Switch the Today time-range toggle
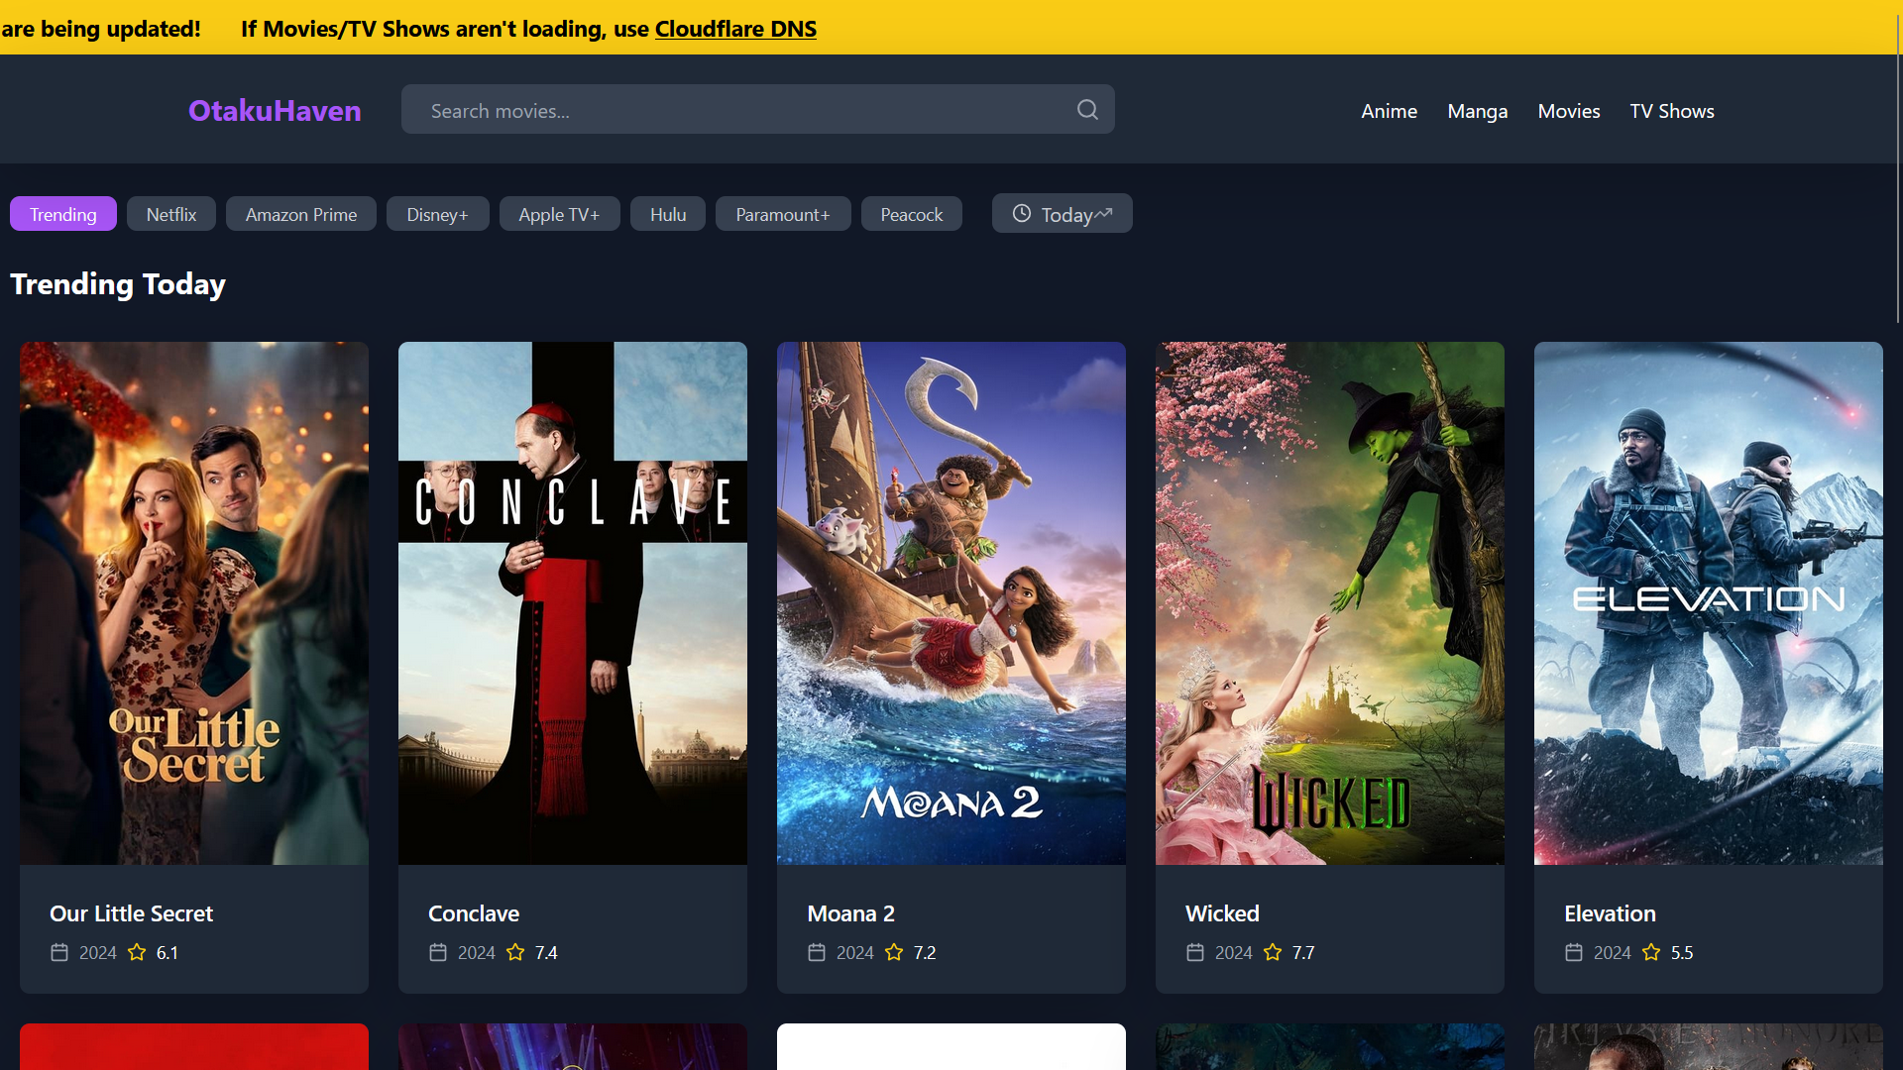 (x=1064, y=214)
